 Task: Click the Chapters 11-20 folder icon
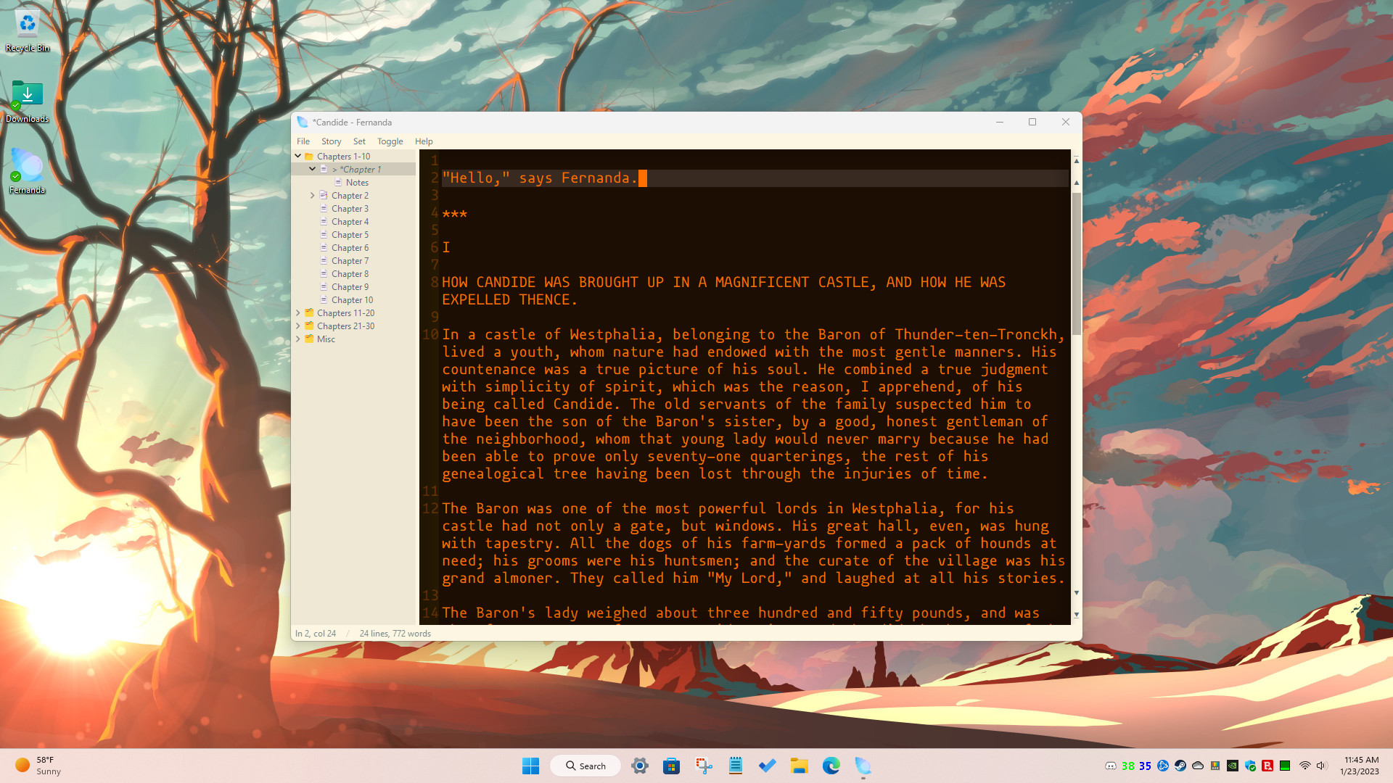pyautogui.click(x=309, y=313)
